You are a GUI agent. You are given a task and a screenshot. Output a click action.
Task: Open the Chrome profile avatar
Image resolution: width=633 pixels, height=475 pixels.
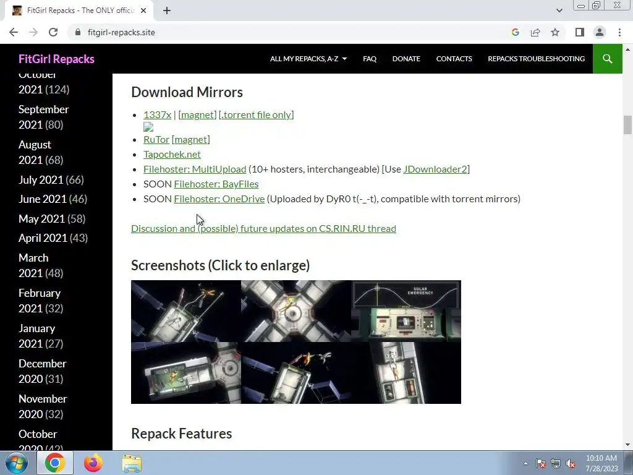[x=600, y=32]
